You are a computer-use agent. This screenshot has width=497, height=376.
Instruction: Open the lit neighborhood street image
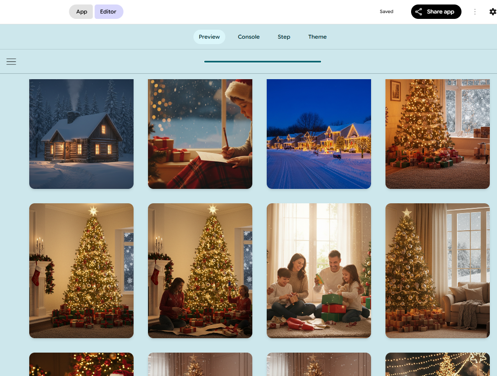[x=319, y=134]
